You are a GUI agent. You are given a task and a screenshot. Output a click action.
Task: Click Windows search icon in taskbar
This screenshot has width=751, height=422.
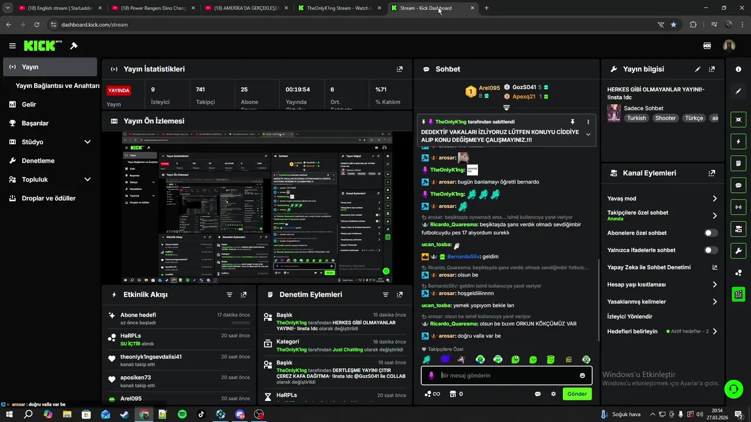pos(28,414)
